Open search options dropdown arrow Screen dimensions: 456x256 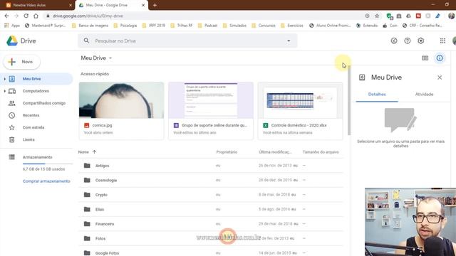tap(289, 41)
